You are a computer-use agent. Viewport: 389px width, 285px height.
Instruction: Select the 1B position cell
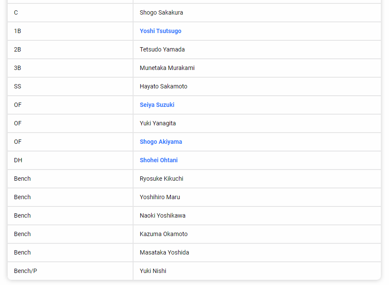tap(18, 31)
